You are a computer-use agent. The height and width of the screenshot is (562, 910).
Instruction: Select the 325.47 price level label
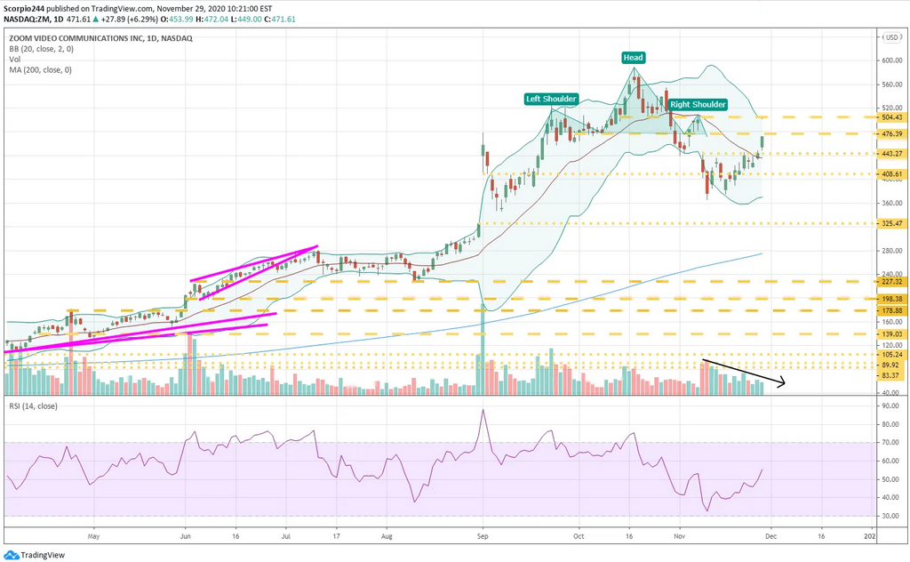tap(890, 223)
